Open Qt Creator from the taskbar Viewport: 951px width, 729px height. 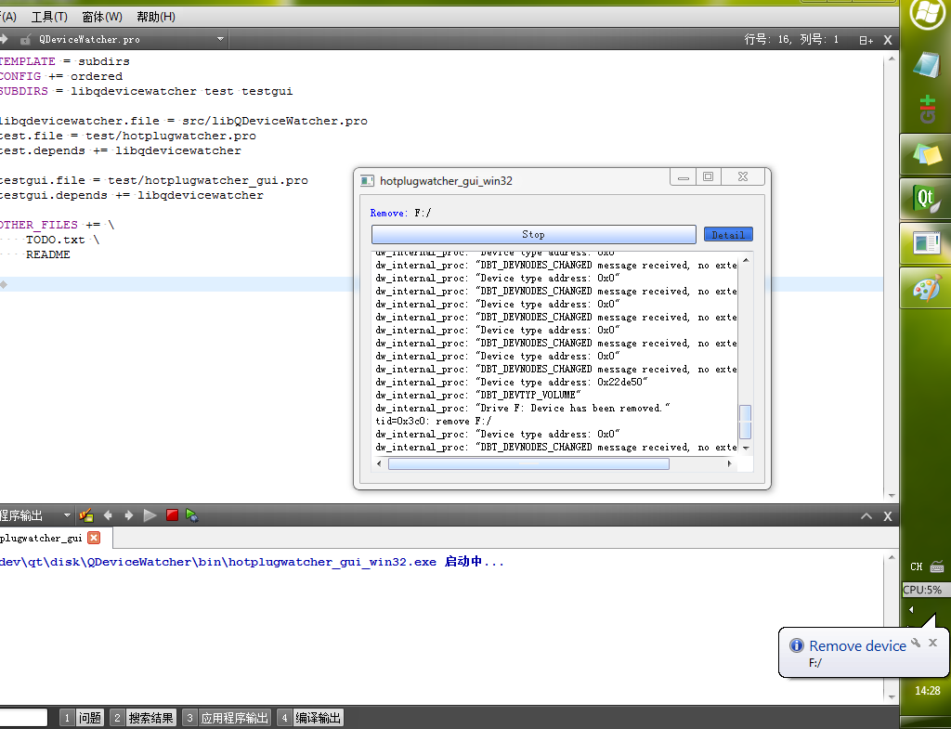click(x=925, y=198)
